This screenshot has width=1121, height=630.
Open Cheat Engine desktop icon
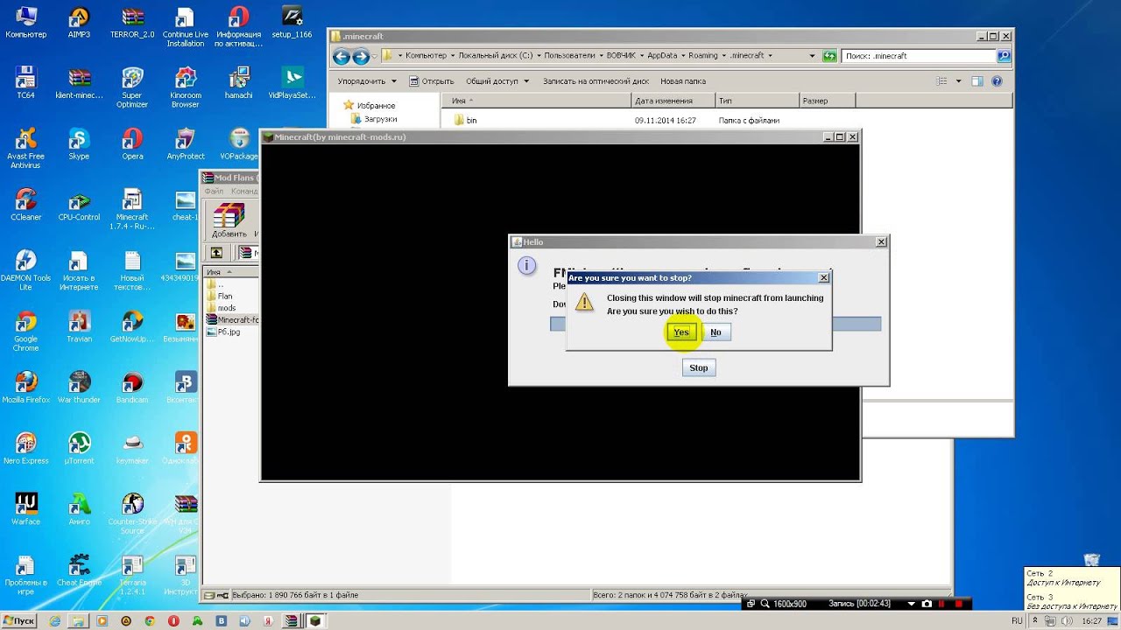tap(79, 570)
